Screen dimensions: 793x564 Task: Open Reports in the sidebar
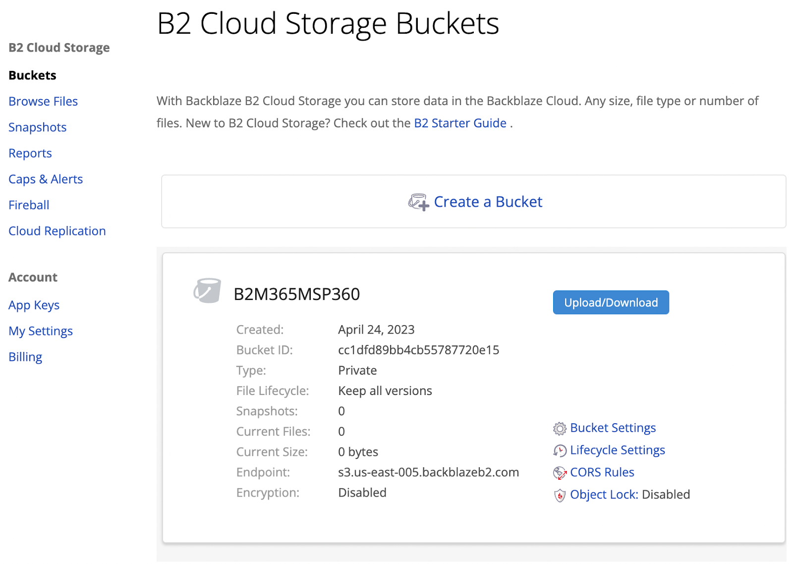click(30, 153)
